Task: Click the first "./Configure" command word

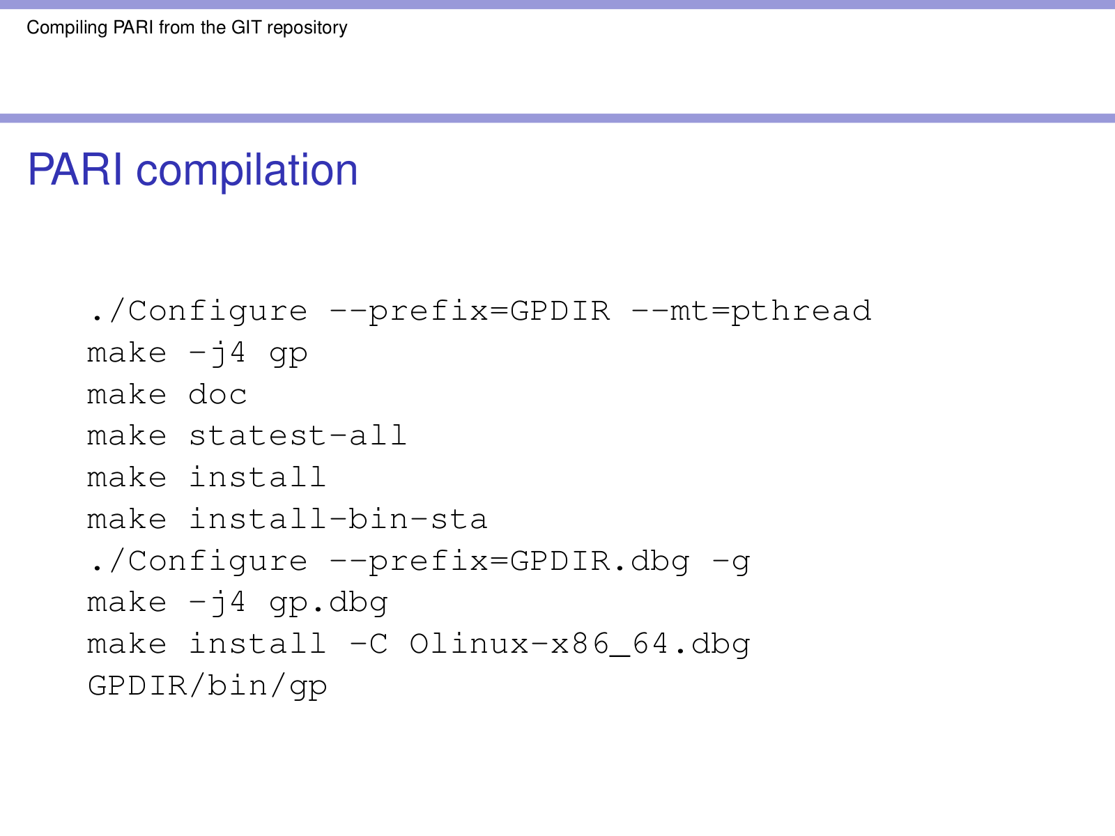Action: point(198,311)
